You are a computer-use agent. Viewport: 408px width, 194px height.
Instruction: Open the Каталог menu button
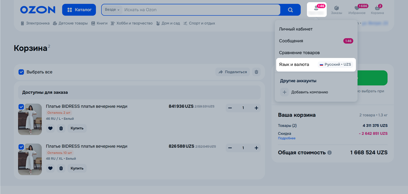[x=79, y=10]
